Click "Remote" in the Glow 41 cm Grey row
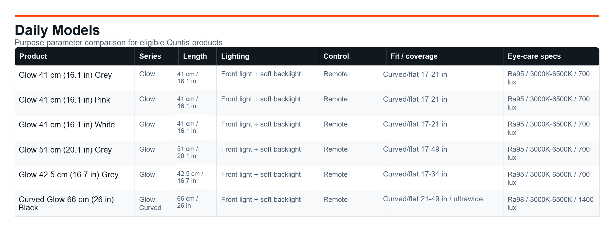The height and width of the screenshot is (232, 614). pos(335,74)
